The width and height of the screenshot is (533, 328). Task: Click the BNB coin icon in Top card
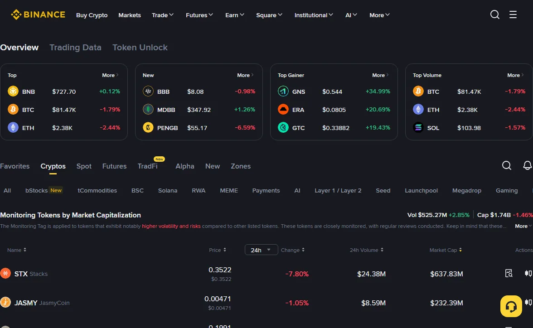(13, 91)
